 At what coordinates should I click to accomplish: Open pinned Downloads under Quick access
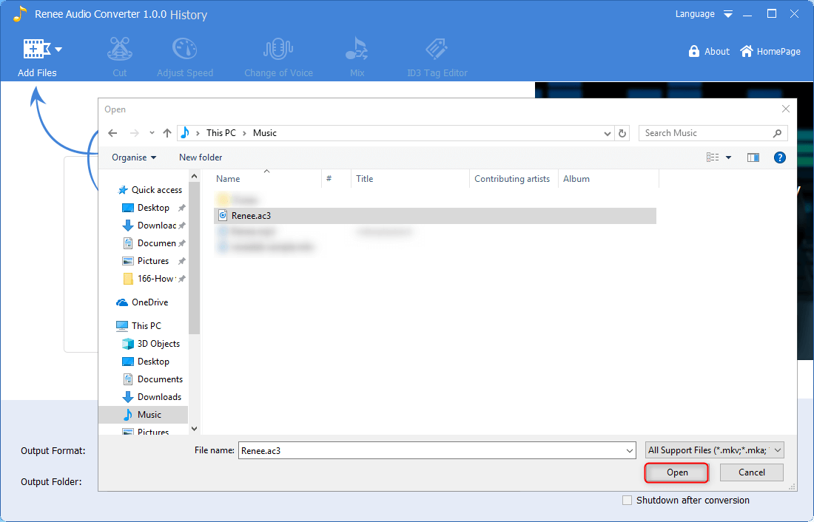coord(153,226)
